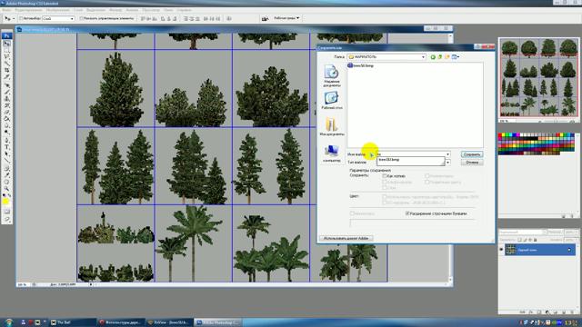Open the Filter menu
Viewport: 582px width, 327px height.
(115, 10)
